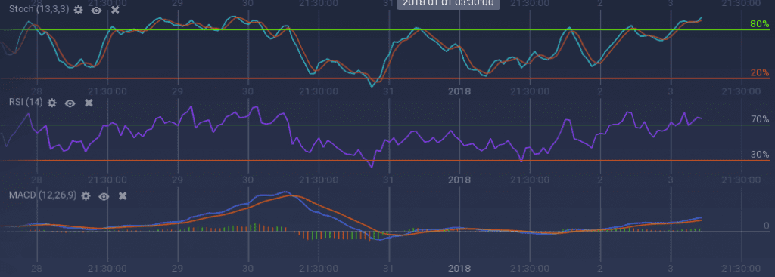Click the MACD (12,26,9) label
Screen dimensions: 775x277
point(43,195)
